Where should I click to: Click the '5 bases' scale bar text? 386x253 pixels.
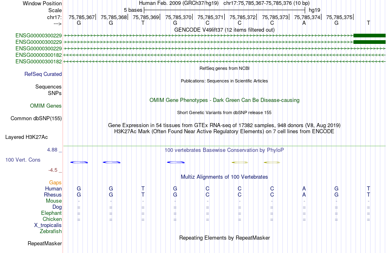pyautogui.click(x=133, y=10)
